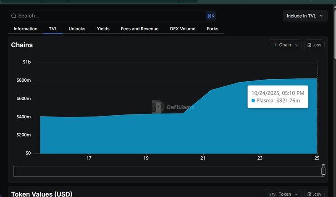
Task: View the Fees and Revenue tab
Action: pyautogui.click(x=139, y=29)
